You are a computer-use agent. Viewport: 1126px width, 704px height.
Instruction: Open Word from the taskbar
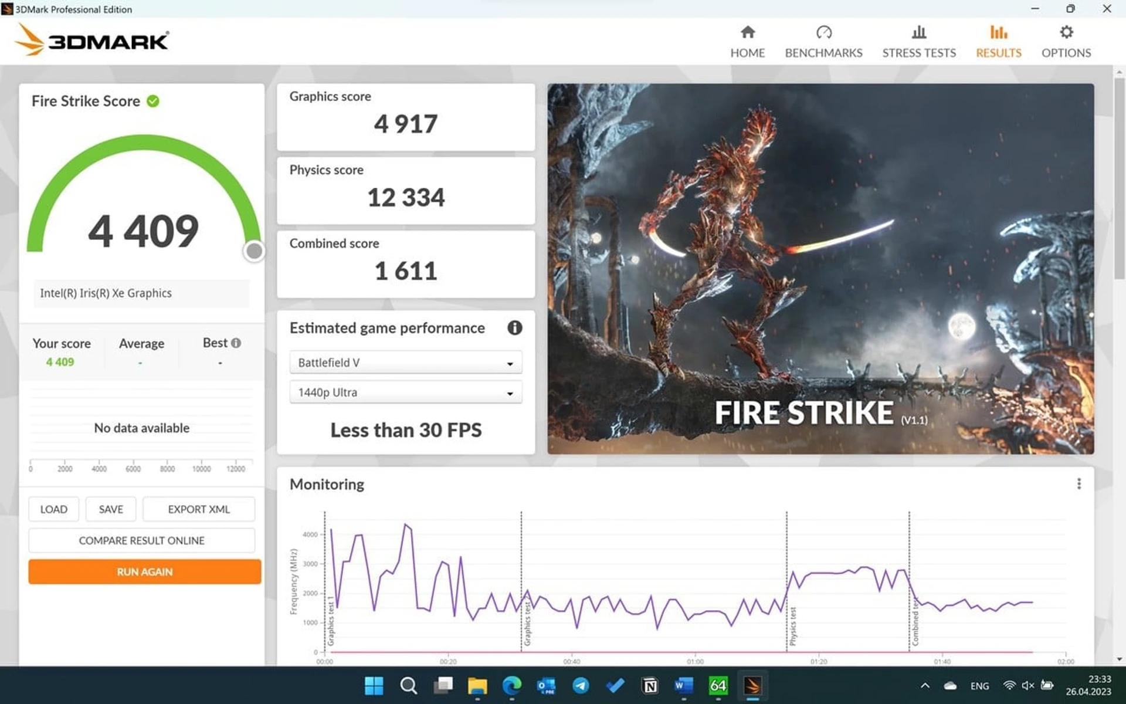pos(684,685)
